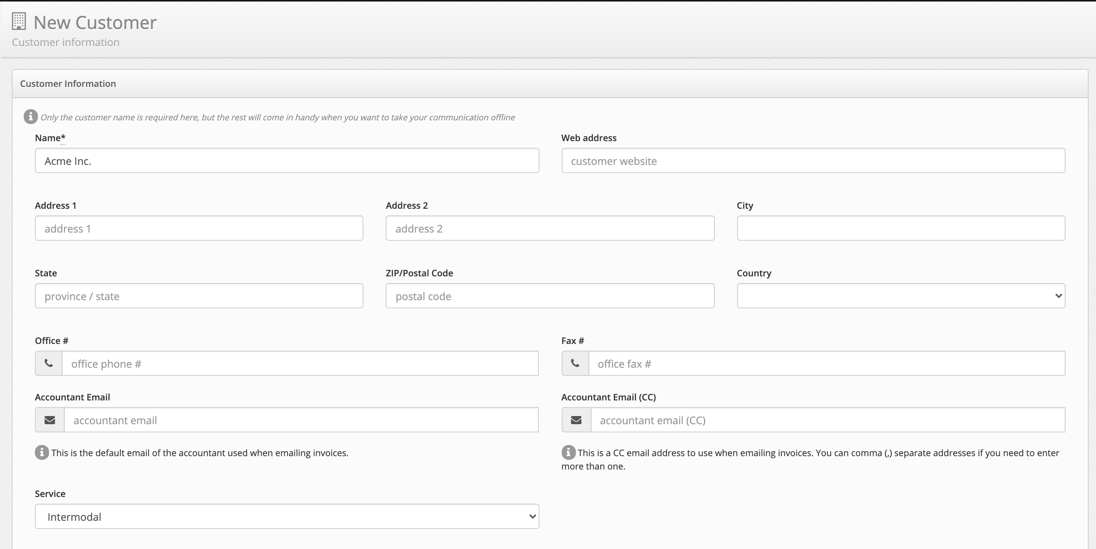The width and height of the screenshot is (1096, 549).
Task: Click the Accountant Email (CC) label
Action: 609,397
